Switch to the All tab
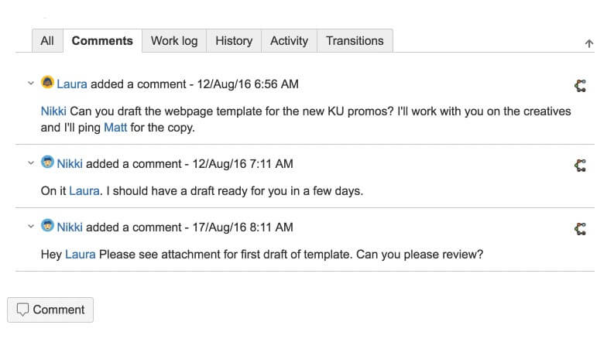 pyautogui.click(x=47, y=41)
